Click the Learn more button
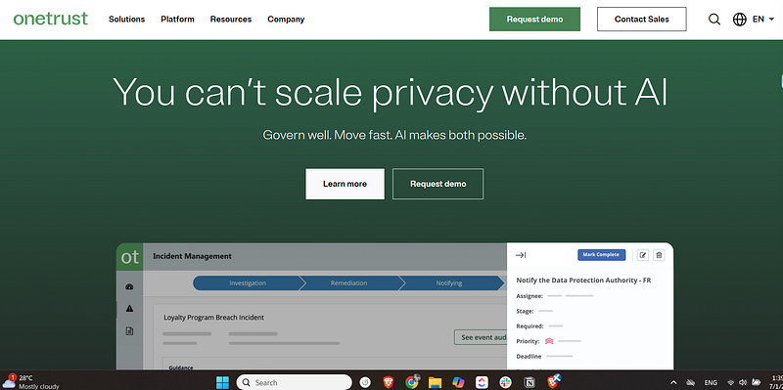Viewport: 783px width, 390px height. (x=345, y=184)
